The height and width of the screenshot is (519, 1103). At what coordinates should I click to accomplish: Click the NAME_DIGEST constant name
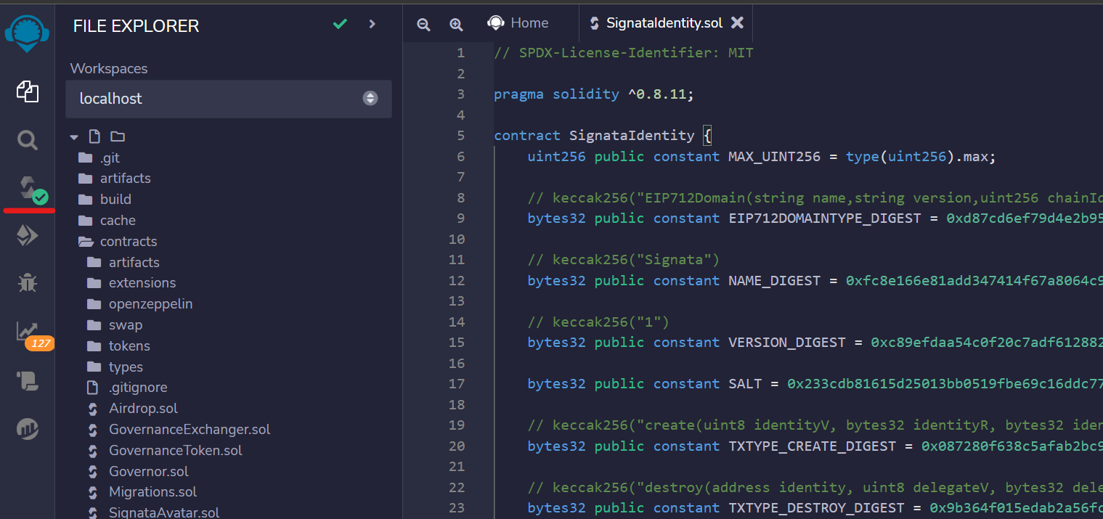pyautogui.click(x=775, y=281)
